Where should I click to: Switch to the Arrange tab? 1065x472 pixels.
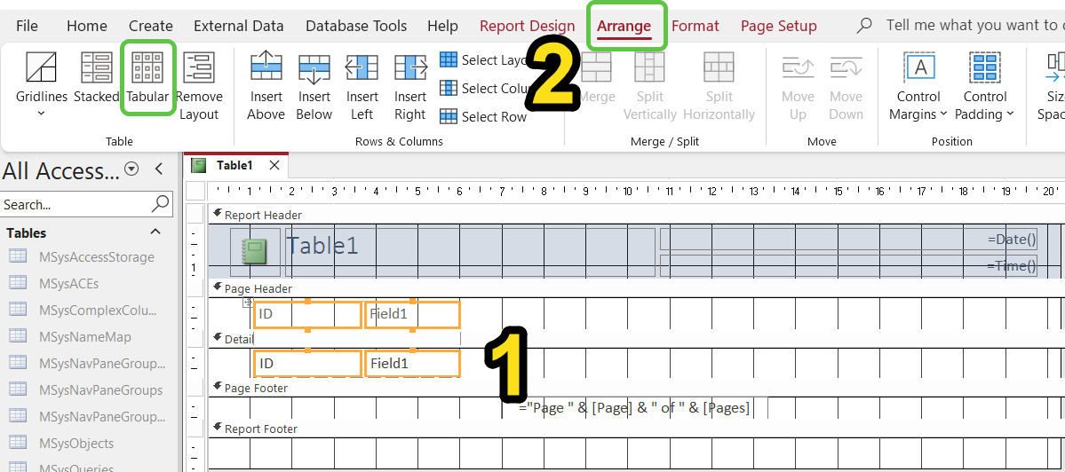[624, 26]
